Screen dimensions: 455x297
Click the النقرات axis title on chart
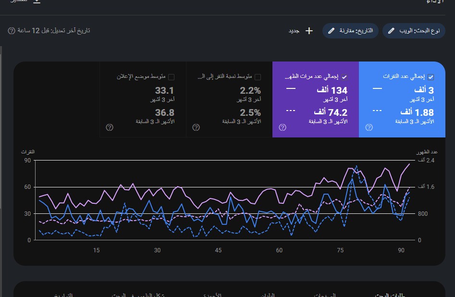pos(28,151)
